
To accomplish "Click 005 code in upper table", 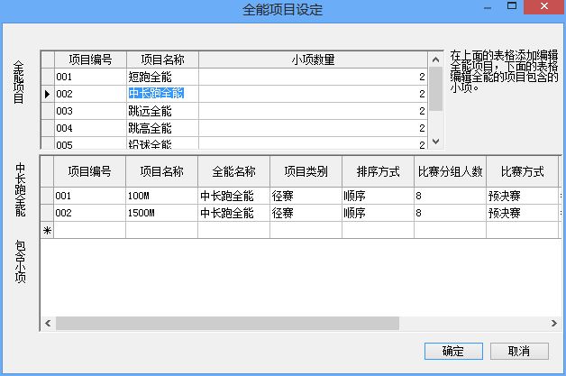I will 91,143.
